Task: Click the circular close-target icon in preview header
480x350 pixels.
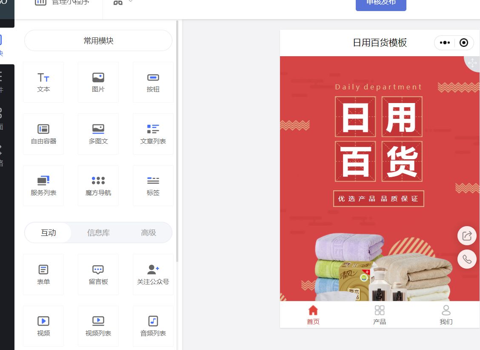Action: point(464,43)
